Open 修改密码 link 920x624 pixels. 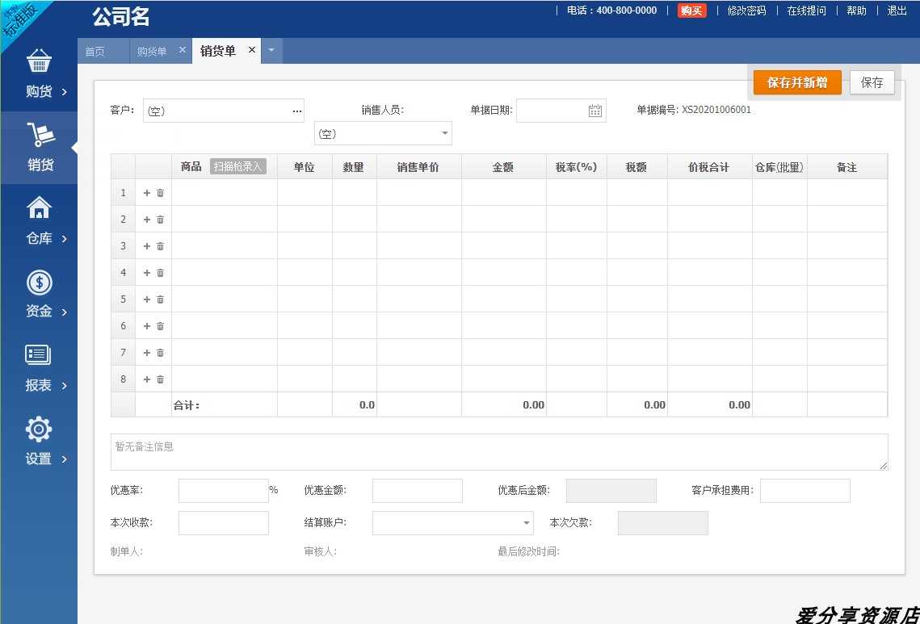(746, 10)
